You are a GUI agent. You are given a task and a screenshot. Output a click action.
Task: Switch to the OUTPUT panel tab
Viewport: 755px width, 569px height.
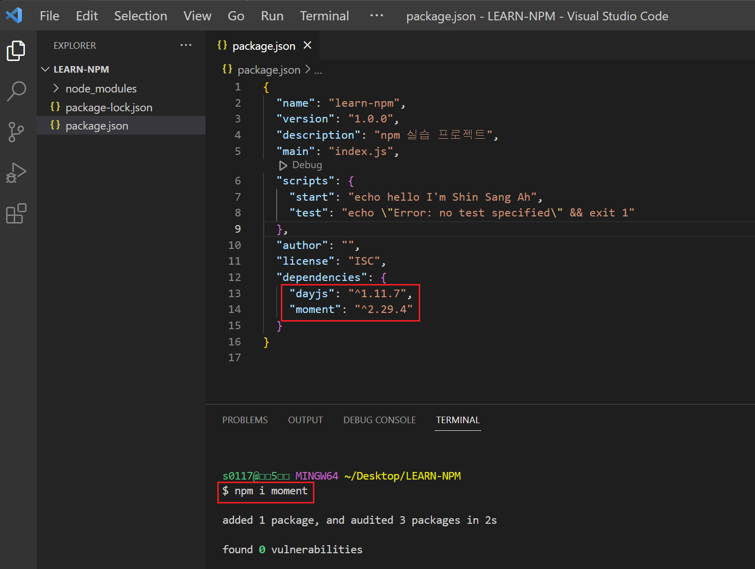(x=305, y=420)
